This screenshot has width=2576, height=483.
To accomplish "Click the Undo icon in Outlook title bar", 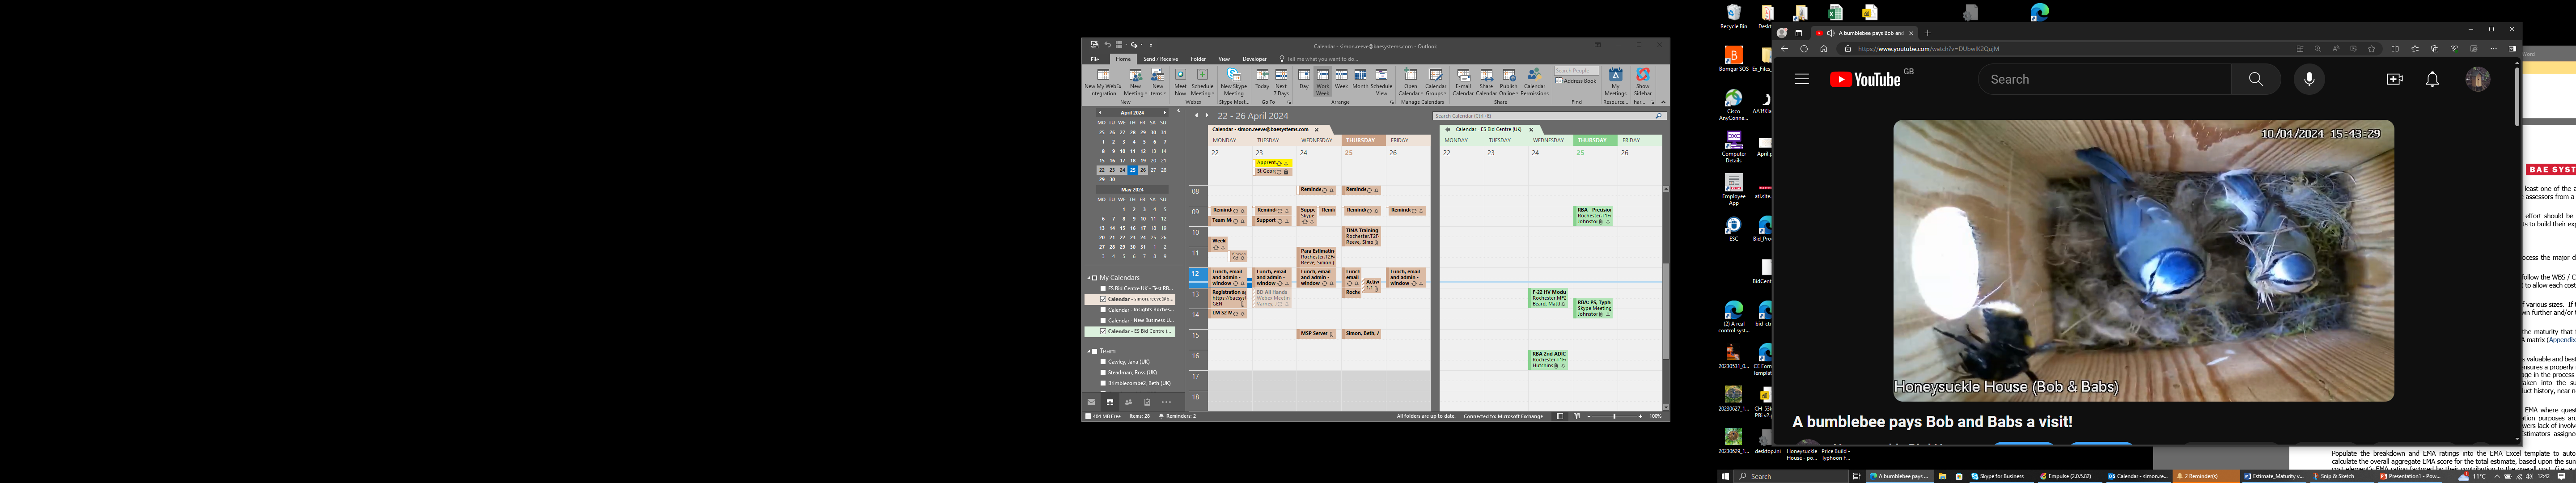I will (x=1108, y=45).
